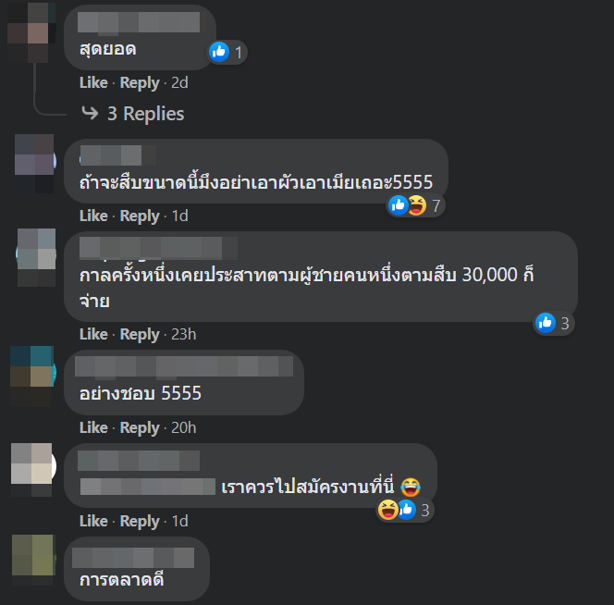The height and width of the screenshot is (605, 614).
Task: Open the like reaction count on the สุดยอด comment
Action: pos(227,52)
